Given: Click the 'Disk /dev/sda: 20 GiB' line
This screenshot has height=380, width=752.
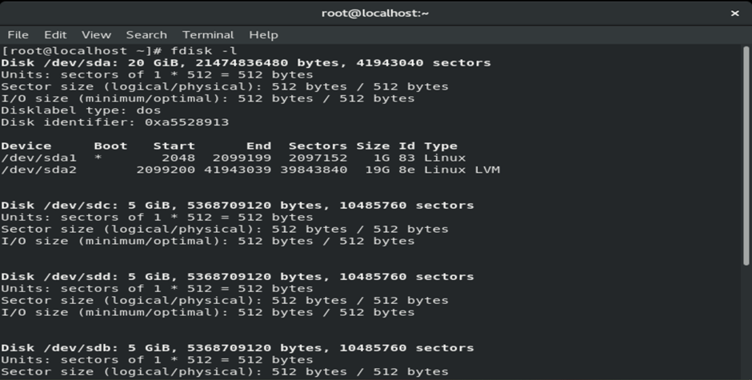Looking at the screenshot, I should (246, 63).
